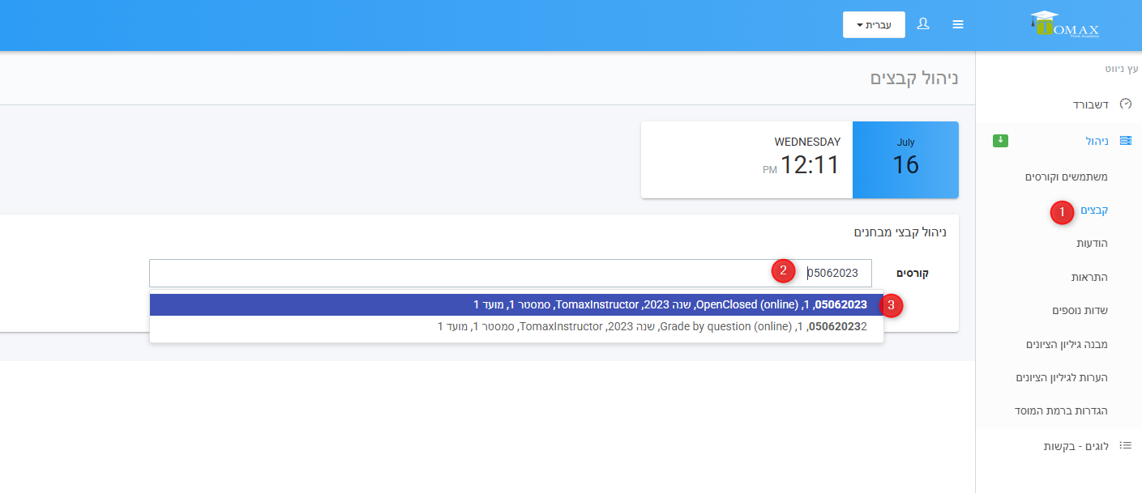Click the ניהול קבצי מבחנים heading

point(900,232)
